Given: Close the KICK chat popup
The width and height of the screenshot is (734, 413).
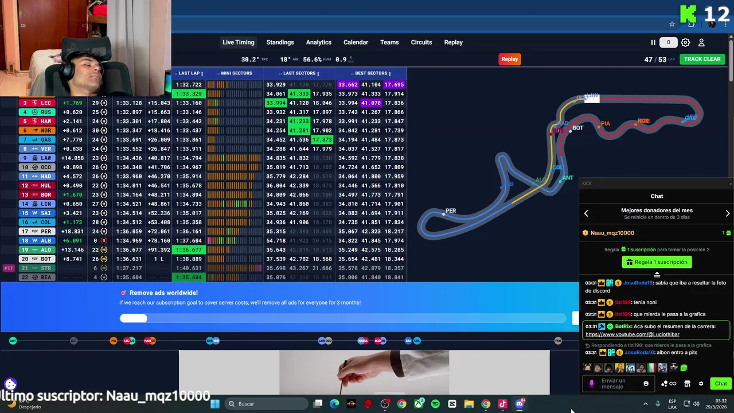Looking at the screenshot, I should click(731, 184).
